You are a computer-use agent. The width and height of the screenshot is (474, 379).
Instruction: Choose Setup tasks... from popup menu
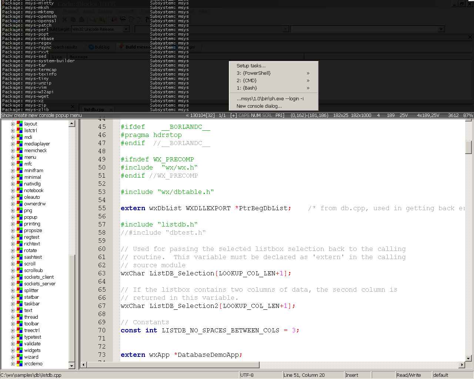tap(274, 66)
